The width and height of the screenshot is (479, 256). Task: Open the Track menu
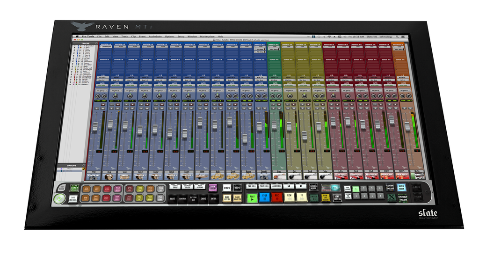click(124, 37)
